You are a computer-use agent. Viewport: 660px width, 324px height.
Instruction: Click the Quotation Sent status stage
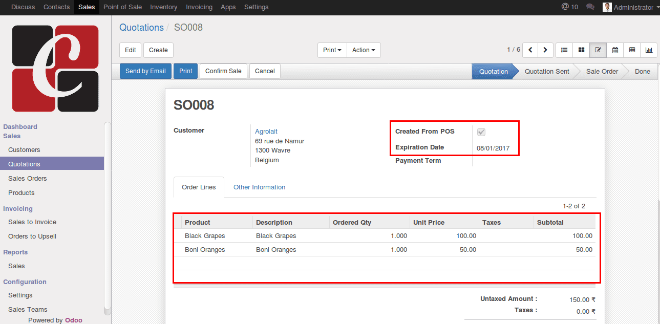pyautogui.click(x=547, y=72)
